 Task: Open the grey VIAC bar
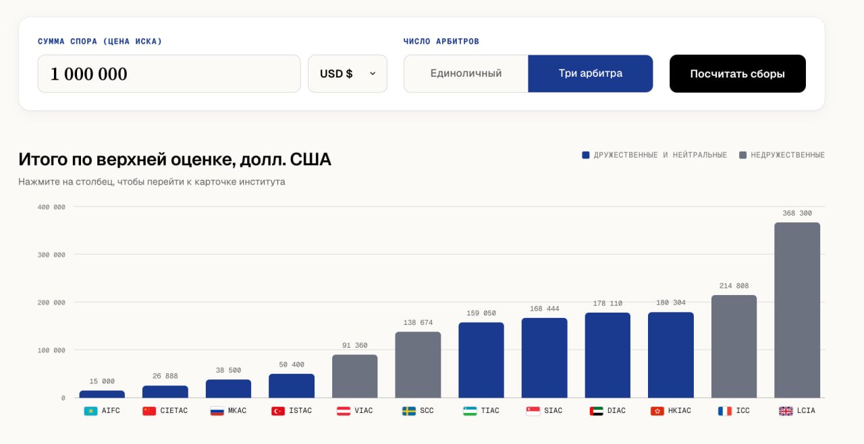click(355, 376)
